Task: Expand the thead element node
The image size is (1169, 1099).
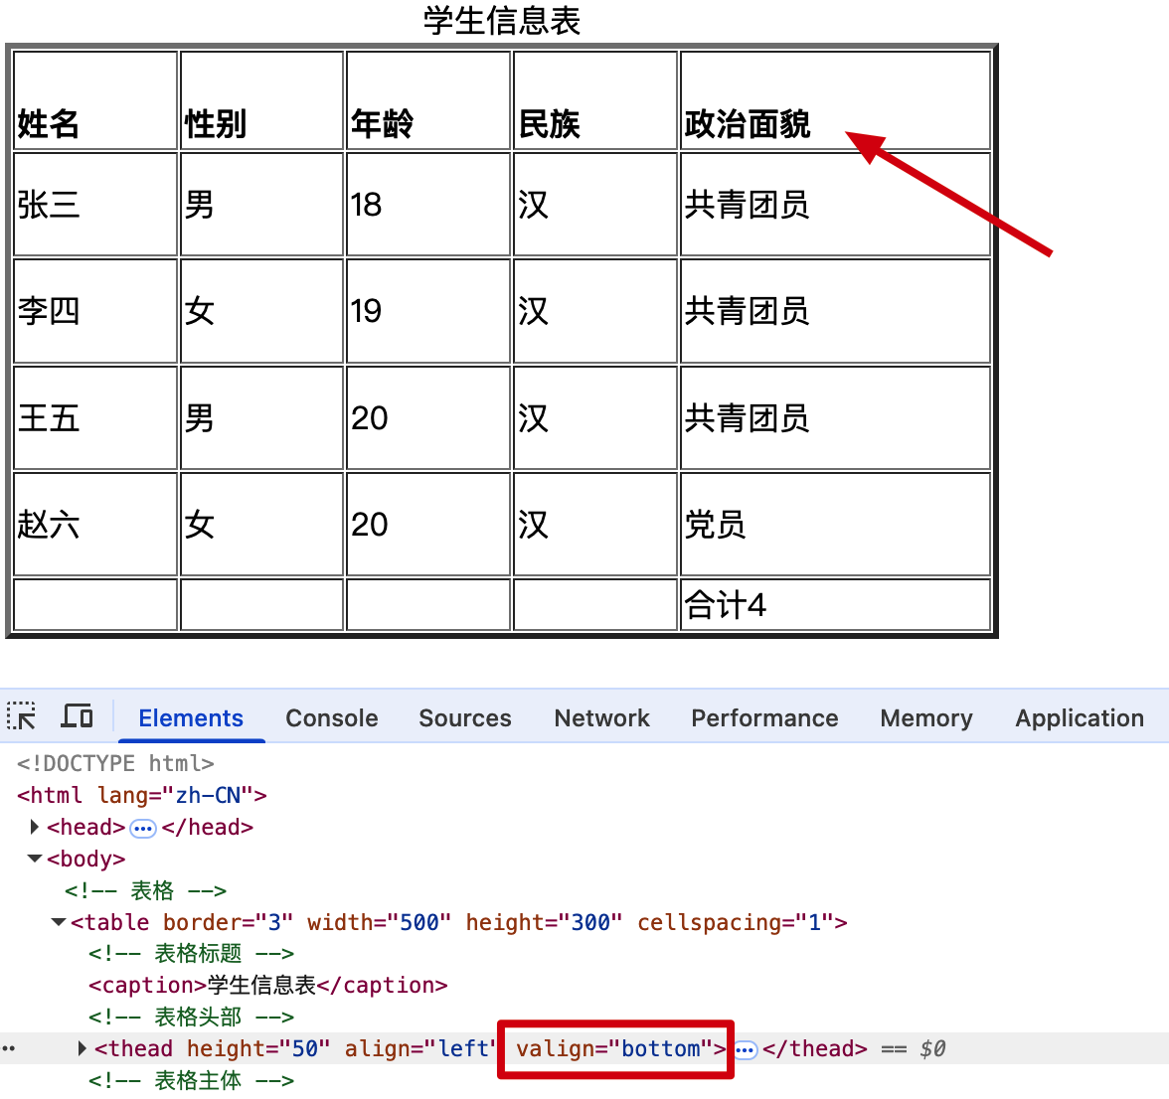Action: 82,1048
